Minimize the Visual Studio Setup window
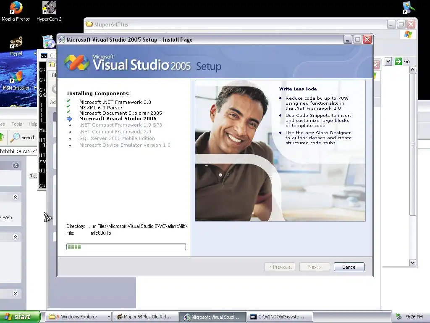Viewport: 430px width, 323px height. (x=348, y=40)
